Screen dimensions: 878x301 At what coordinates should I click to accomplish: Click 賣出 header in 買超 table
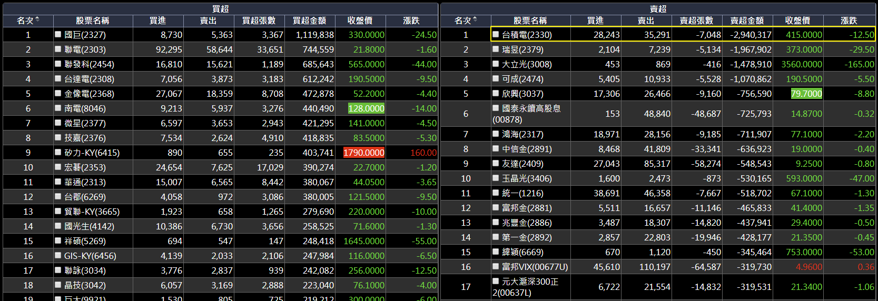point(209,21)
